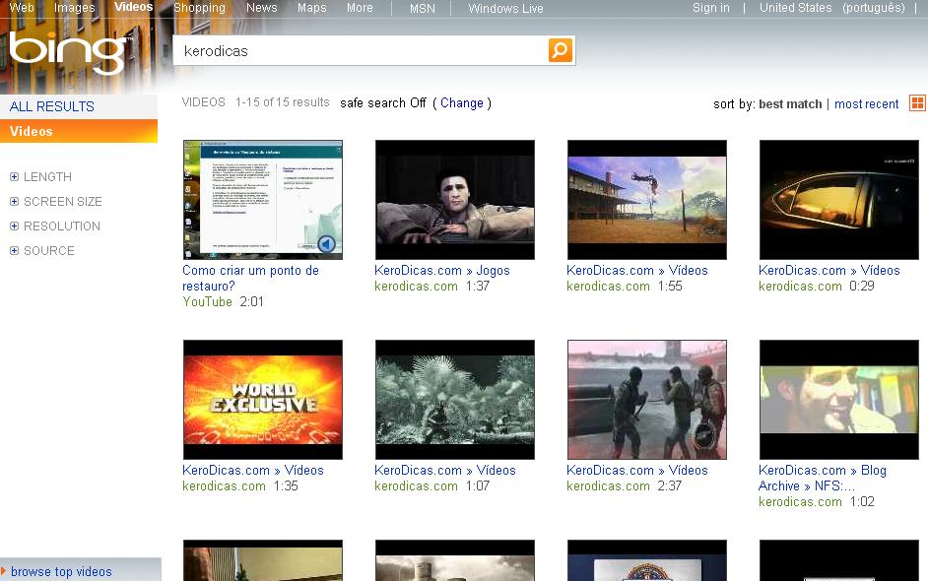The height and width of the screenshot is (581, 928).
Task: Click Change safe search link
Action: (462, 103)
